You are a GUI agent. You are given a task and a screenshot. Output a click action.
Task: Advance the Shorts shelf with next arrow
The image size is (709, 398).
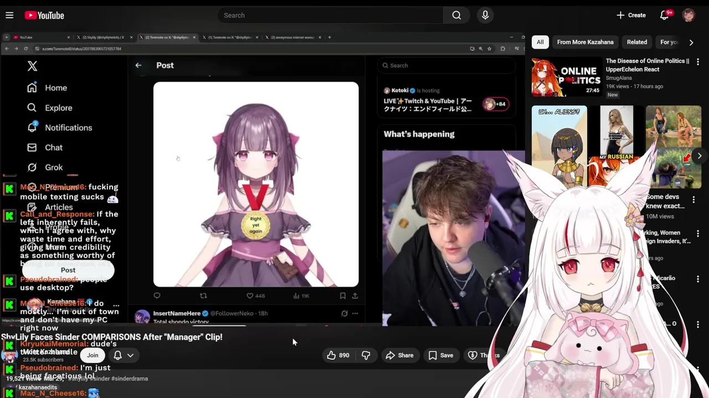coord(700,156)
